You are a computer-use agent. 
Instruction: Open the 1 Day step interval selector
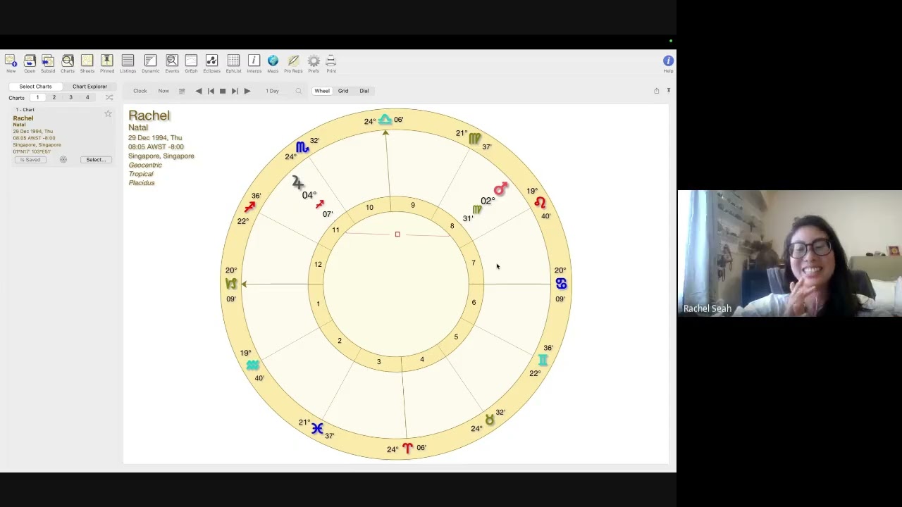point(272,91)
